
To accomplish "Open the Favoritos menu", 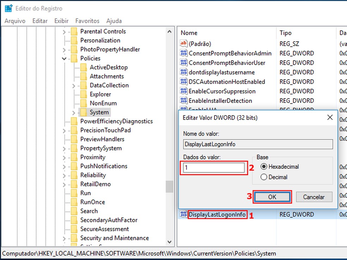I will point(87,21).
